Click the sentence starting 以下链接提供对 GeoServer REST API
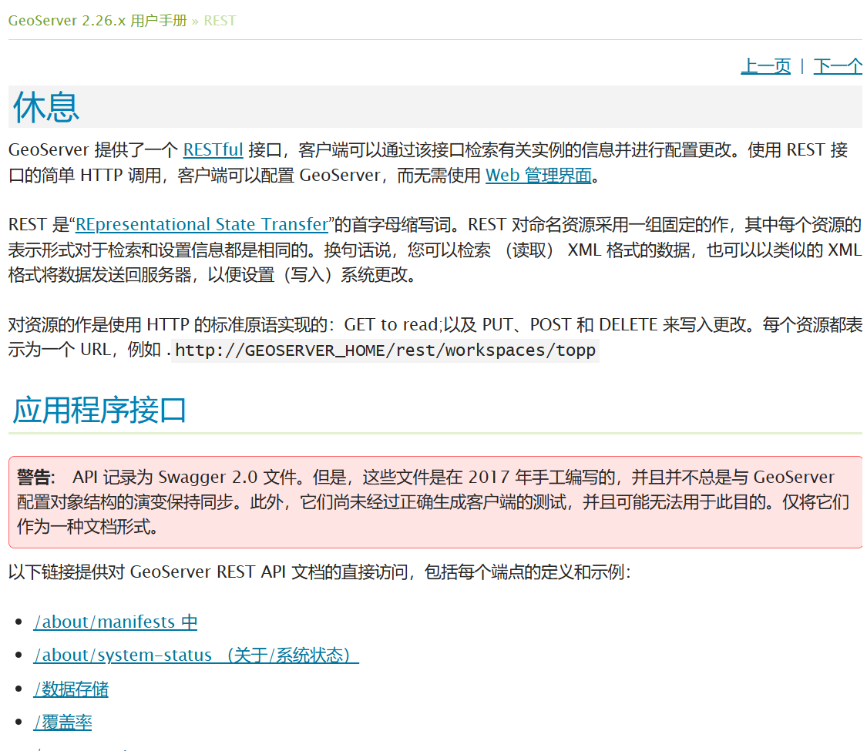The height and width of the screenshot is (751, 867). coord(320,572)
